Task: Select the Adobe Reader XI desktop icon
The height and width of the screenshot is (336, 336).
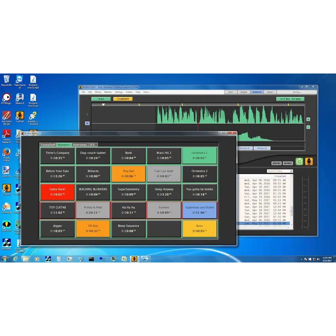Action: pos(7,136)
